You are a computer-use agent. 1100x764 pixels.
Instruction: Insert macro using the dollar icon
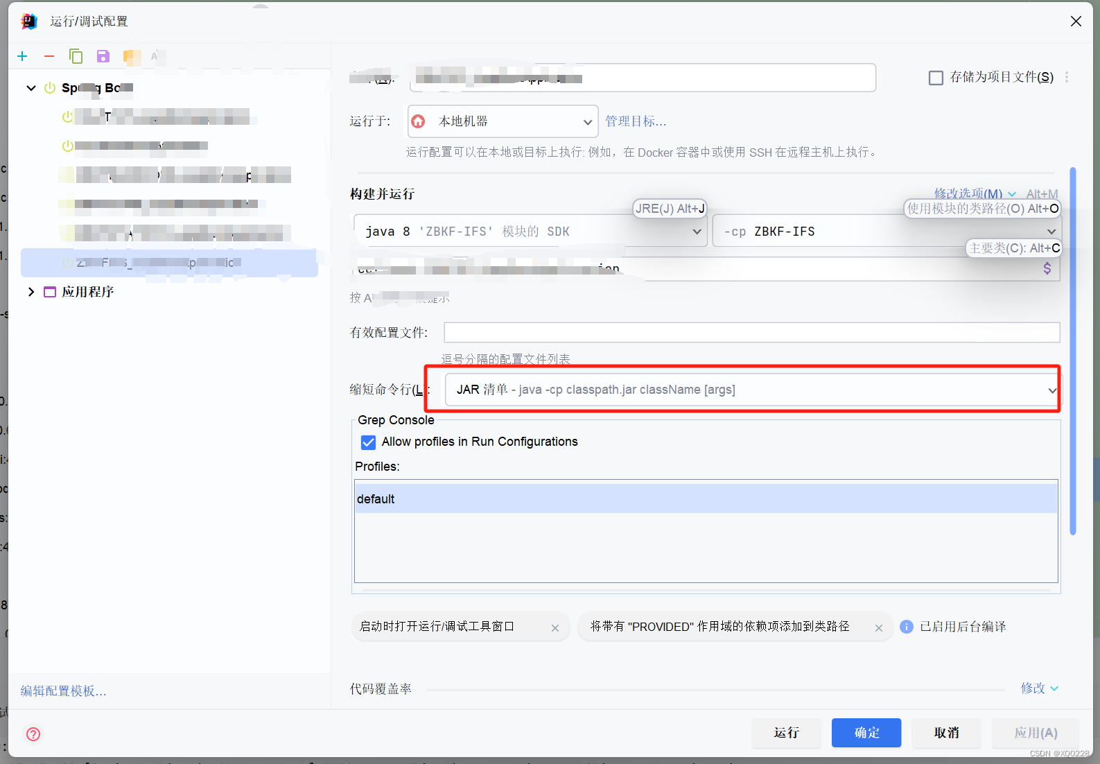click(1047, 268)
